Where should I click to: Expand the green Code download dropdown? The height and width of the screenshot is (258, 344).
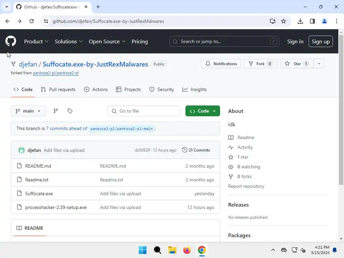point(203,111)
